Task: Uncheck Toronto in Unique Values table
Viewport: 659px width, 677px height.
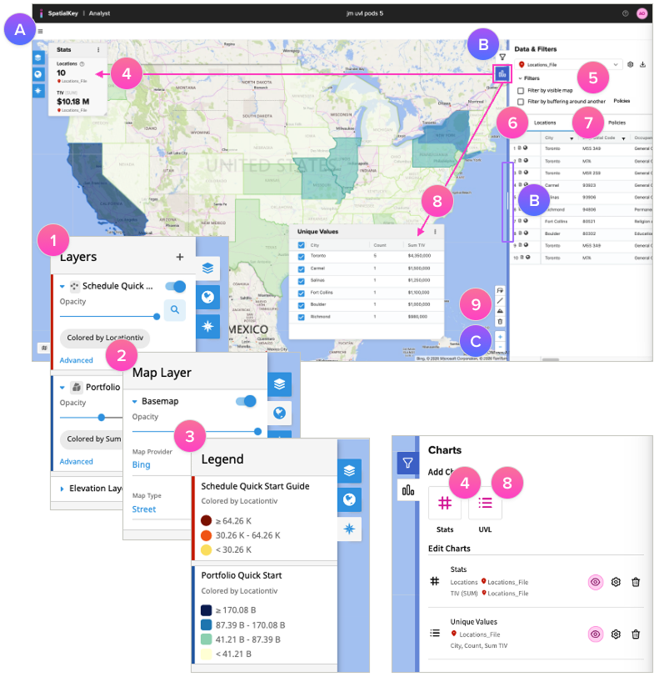Action: coord(301,257)
